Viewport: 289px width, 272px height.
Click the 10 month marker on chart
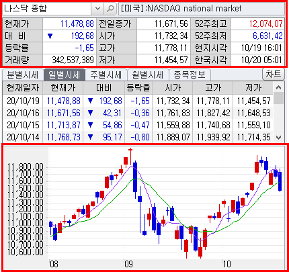coord(226,264)
